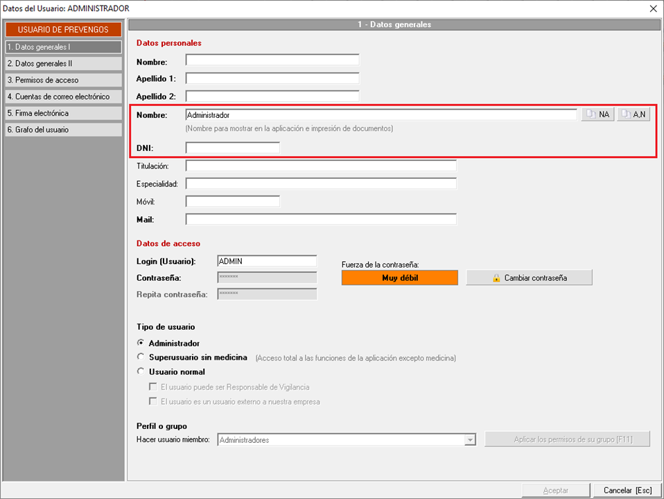Open Cuentas de correo electrónico section
Viewport: 664px width, 499px height.
pos(63,97)
